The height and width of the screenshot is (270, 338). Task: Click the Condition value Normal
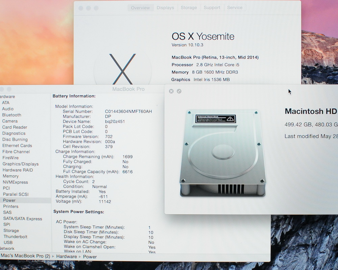100,187
